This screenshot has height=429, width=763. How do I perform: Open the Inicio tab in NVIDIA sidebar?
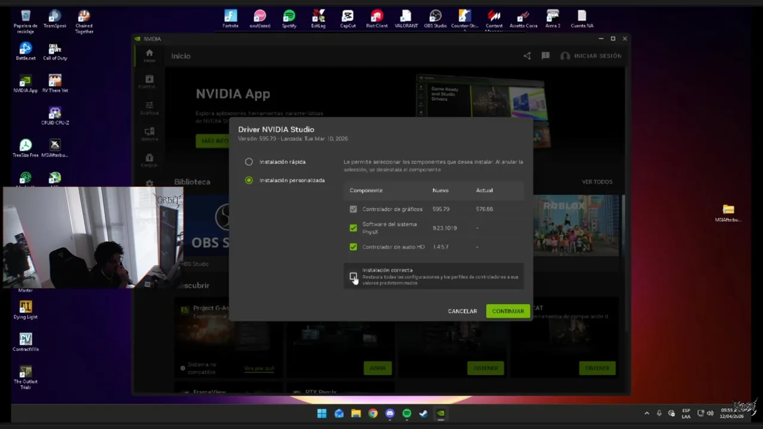149,56
